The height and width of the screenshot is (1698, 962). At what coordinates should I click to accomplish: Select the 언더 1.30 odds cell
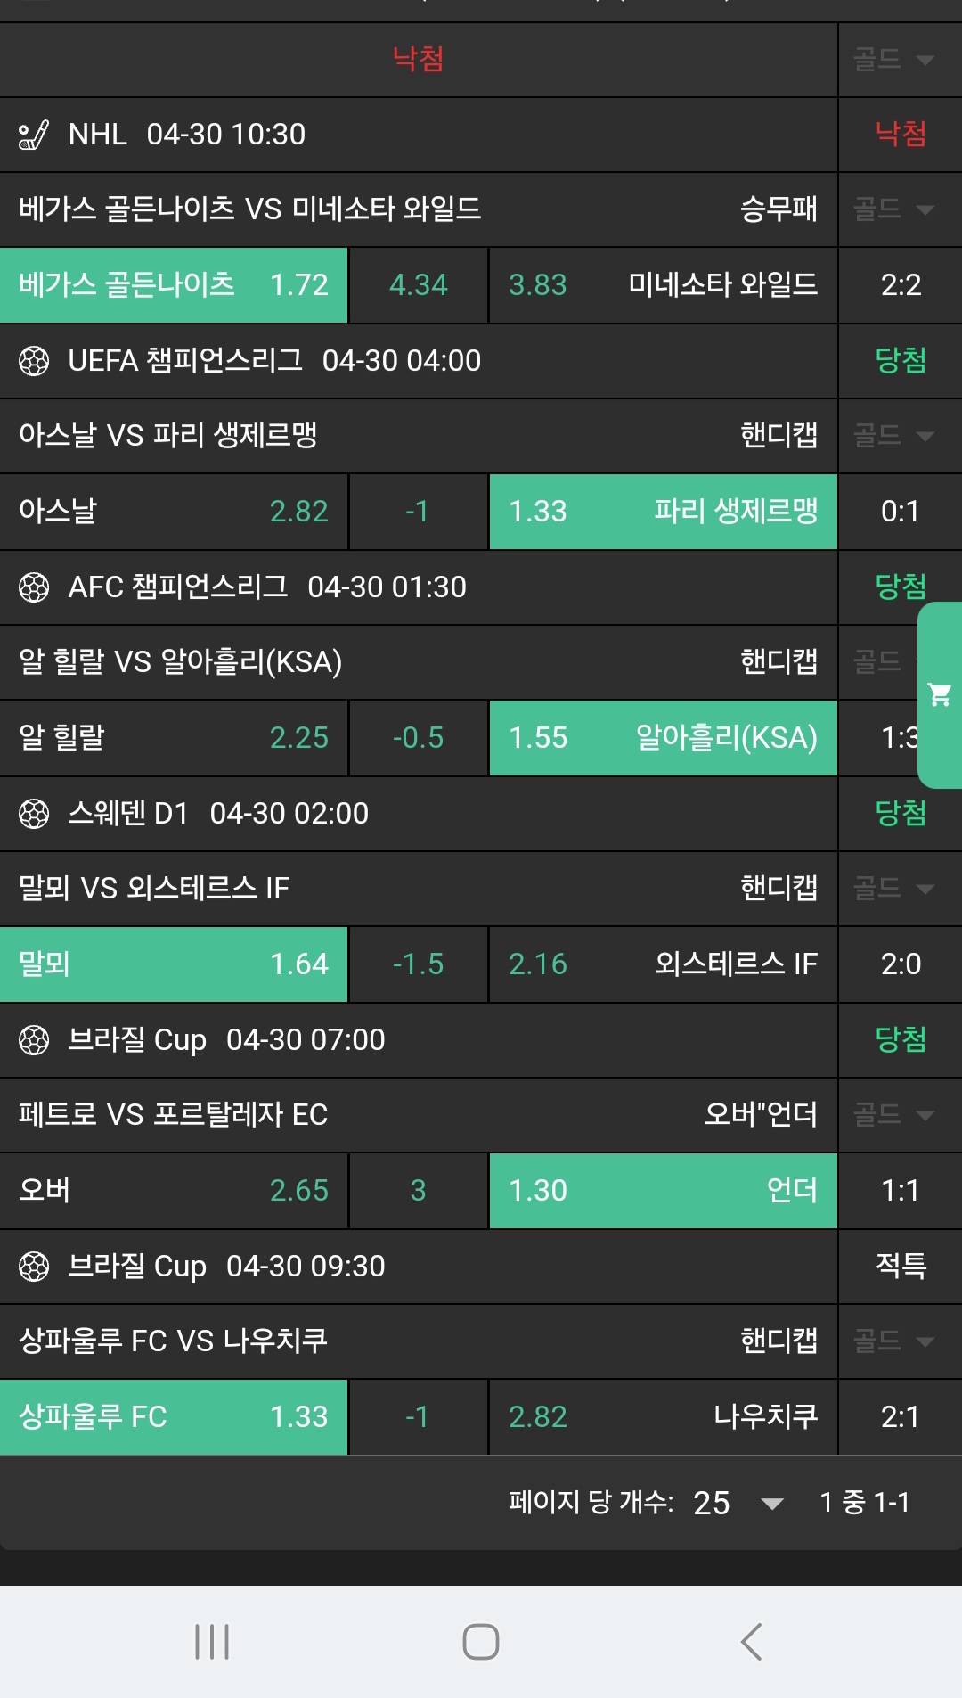point(663,1191)
